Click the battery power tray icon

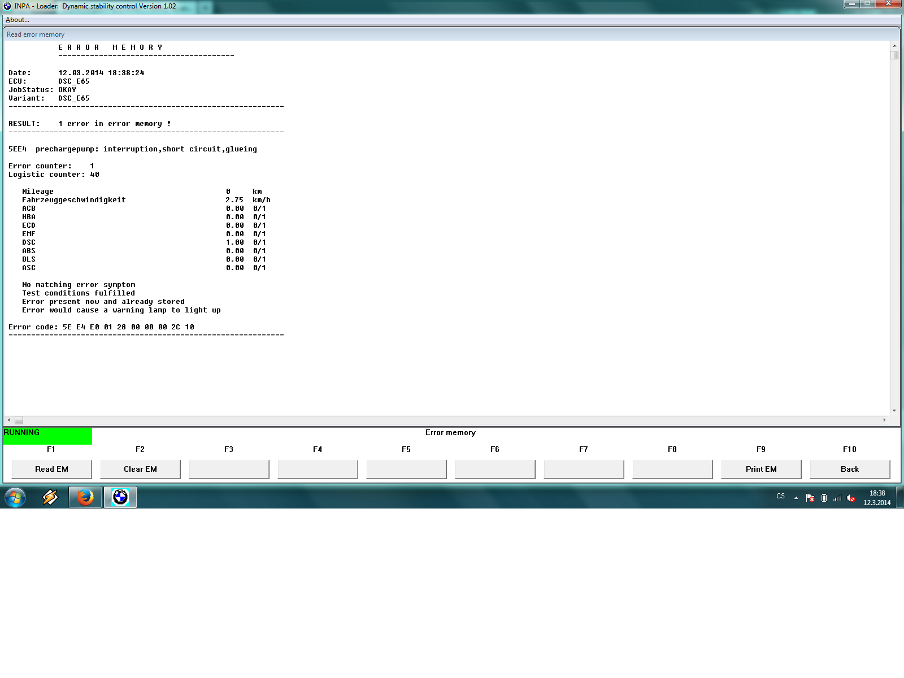point(824,498)
